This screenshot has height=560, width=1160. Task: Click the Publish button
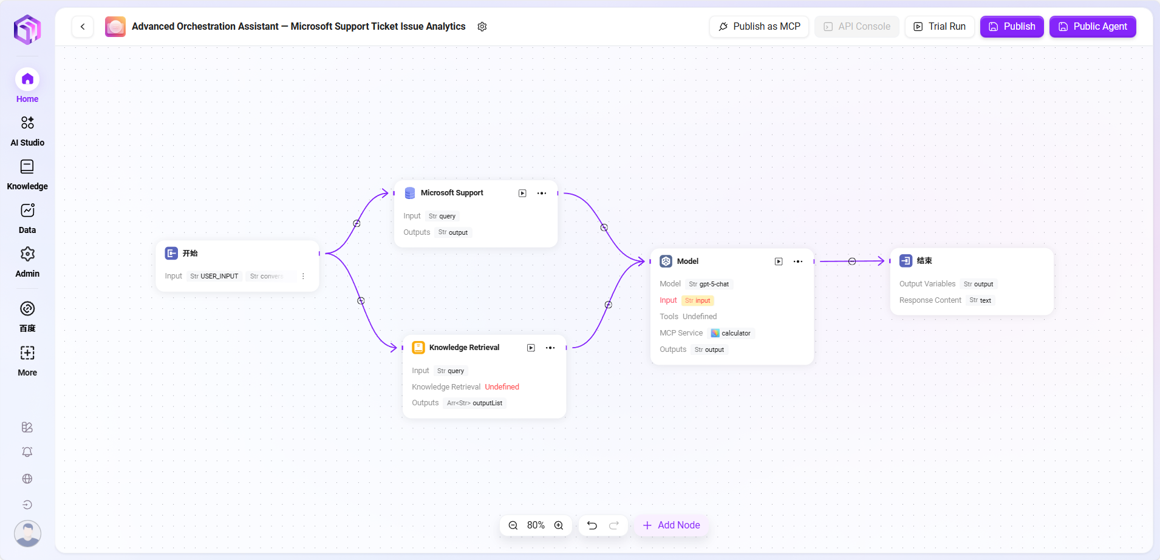pos(1011,27)
